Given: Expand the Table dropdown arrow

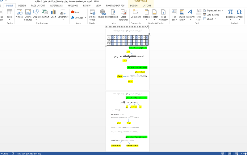Looking at the screenshot, I should point(10,20).
